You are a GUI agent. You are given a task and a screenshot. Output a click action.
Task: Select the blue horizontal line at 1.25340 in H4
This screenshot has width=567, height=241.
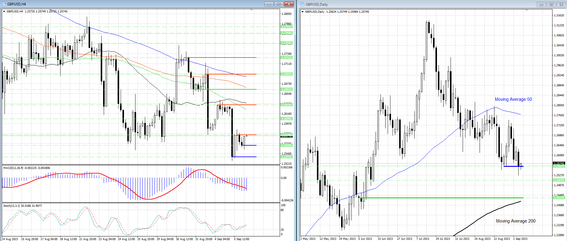point(244,157)
